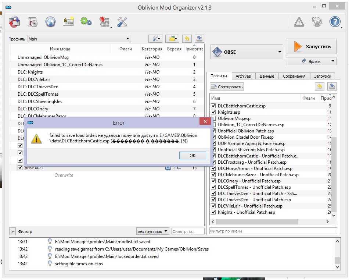Switch to the Плагины tab
The image size is (349, 280).
[x=219, y=76]
